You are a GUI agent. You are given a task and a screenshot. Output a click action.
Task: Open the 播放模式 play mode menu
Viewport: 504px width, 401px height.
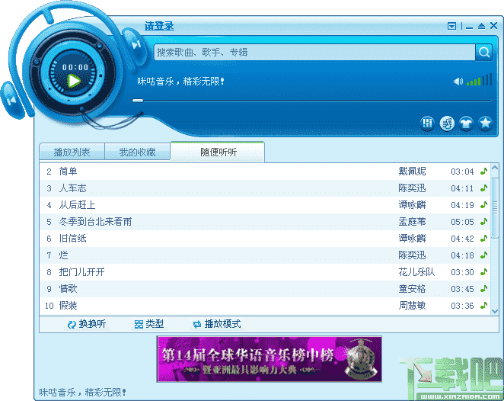(x=217, y=324)
